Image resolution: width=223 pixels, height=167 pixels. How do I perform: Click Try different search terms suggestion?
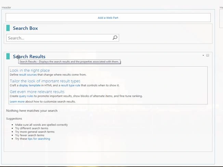[x=32, y=128]
